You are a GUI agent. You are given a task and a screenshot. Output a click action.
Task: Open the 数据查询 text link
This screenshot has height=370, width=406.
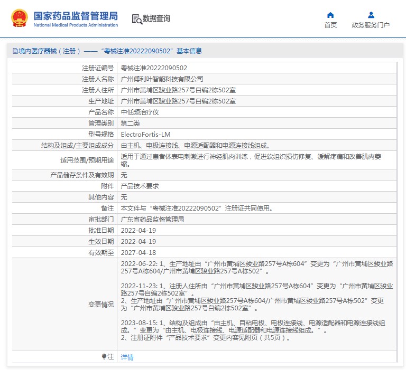click(156, 18)
